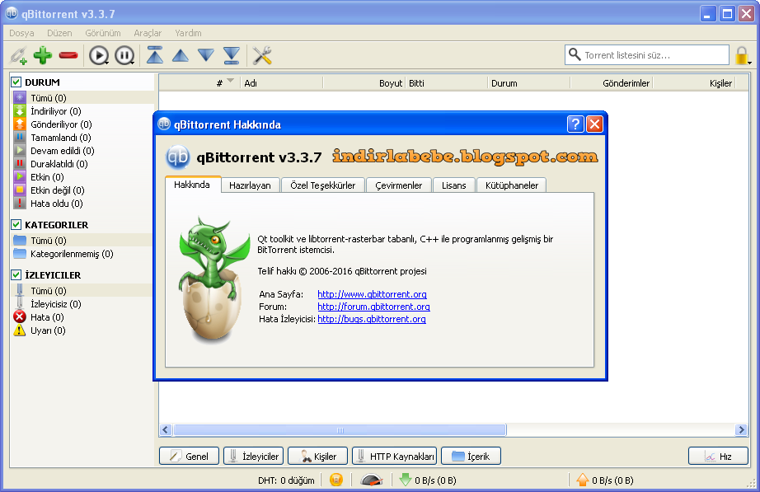Click the torrent list filter field

646,54
